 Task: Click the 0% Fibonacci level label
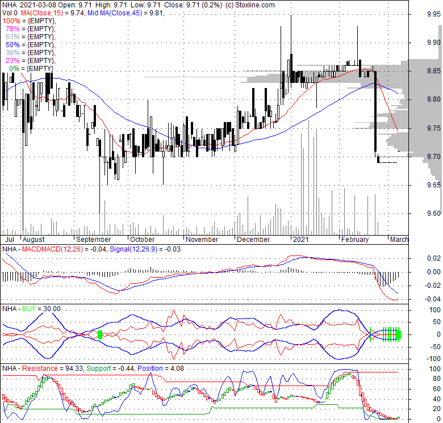tap(14, 68)
